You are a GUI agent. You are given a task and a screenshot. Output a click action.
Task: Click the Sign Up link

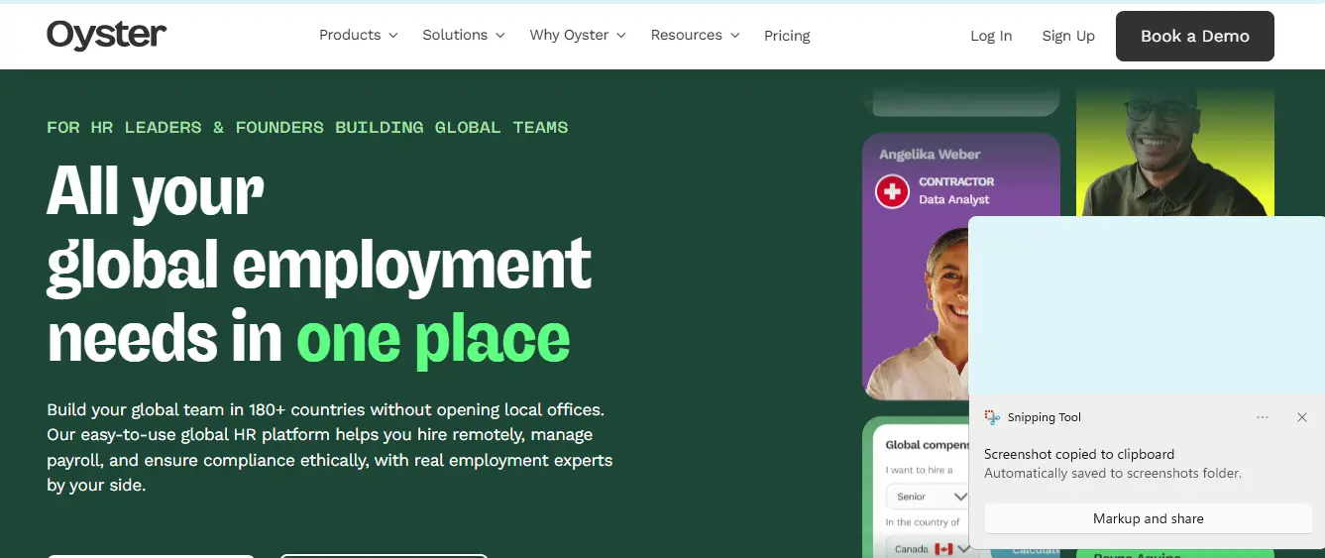[x=1068, y=36]
